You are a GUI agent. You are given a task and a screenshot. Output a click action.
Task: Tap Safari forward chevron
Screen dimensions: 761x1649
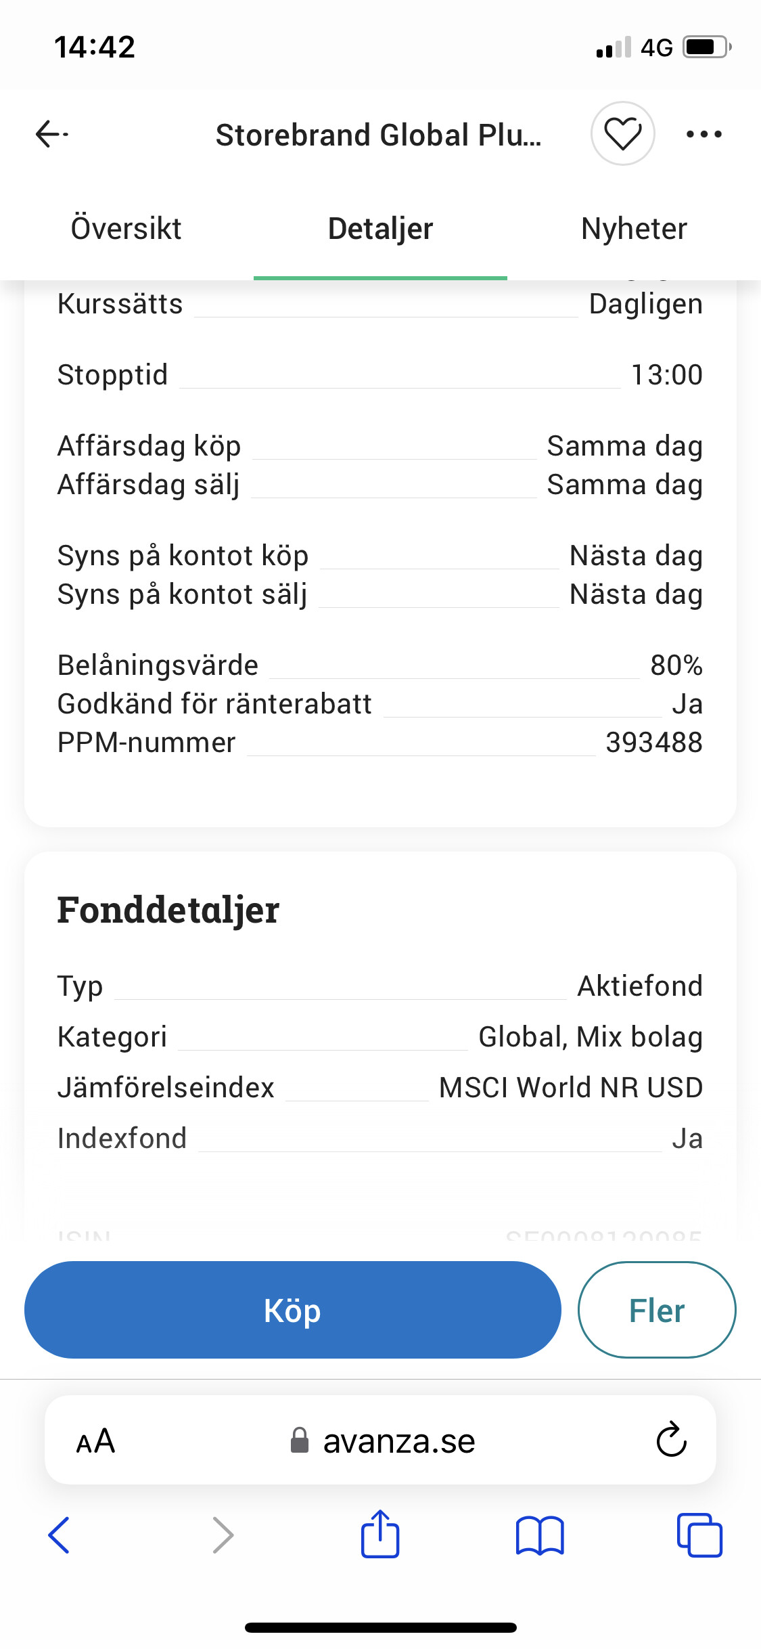coord(223,1535)
